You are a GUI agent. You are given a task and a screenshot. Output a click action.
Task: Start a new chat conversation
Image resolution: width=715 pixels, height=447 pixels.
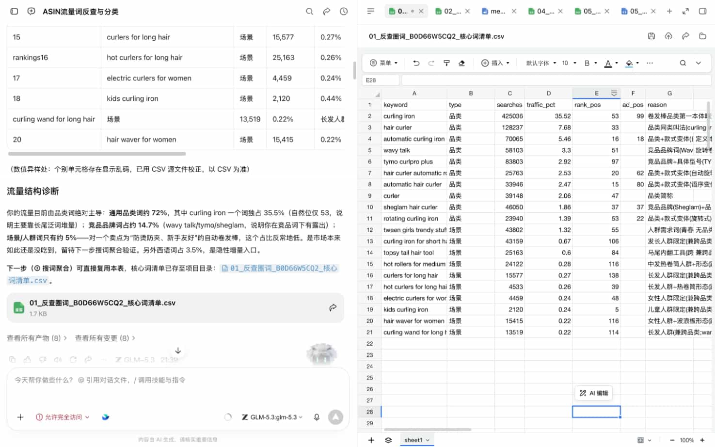[31, 11]
